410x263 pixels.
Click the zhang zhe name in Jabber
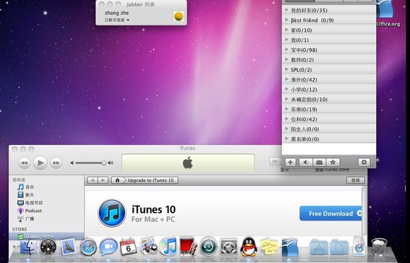[117, 13]
